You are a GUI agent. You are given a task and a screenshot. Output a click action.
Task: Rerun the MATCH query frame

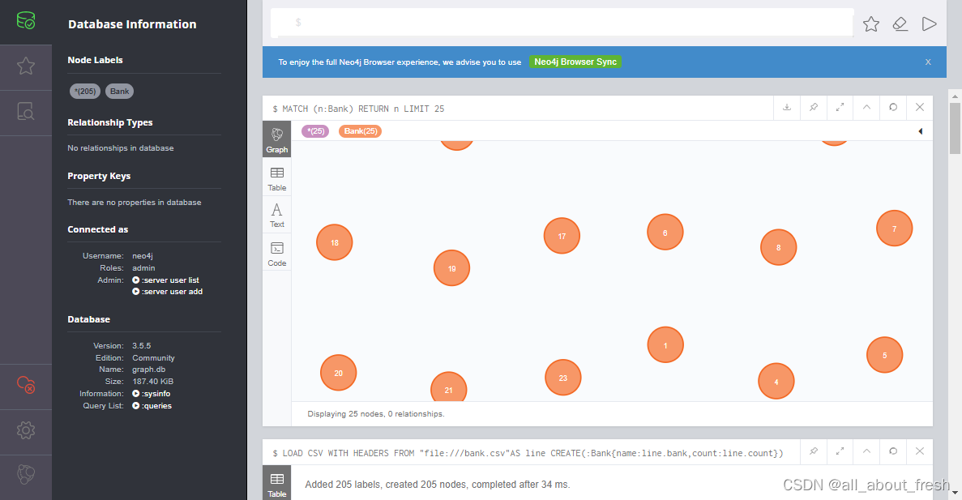pos(893,107)
